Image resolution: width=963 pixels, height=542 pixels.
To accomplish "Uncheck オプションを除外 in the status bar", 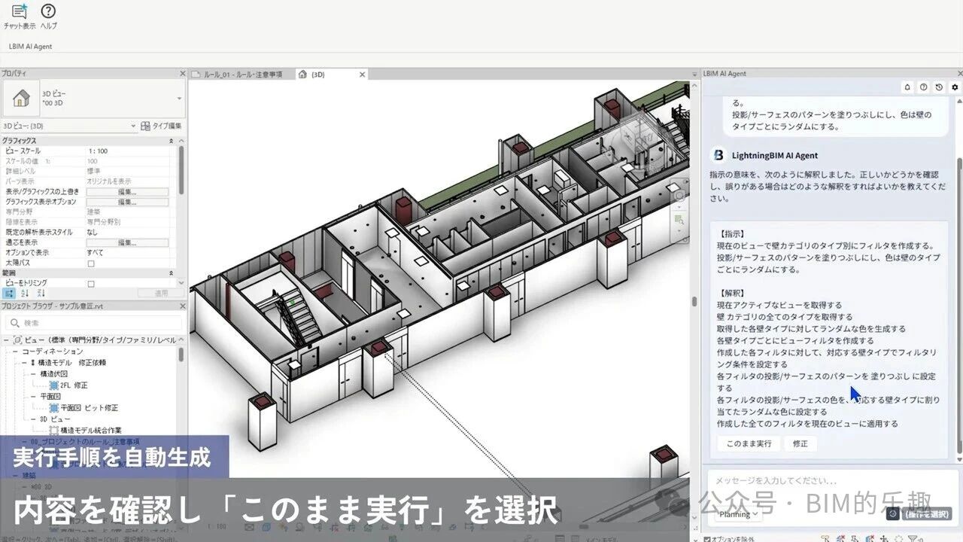I will (x=707, y=539).
